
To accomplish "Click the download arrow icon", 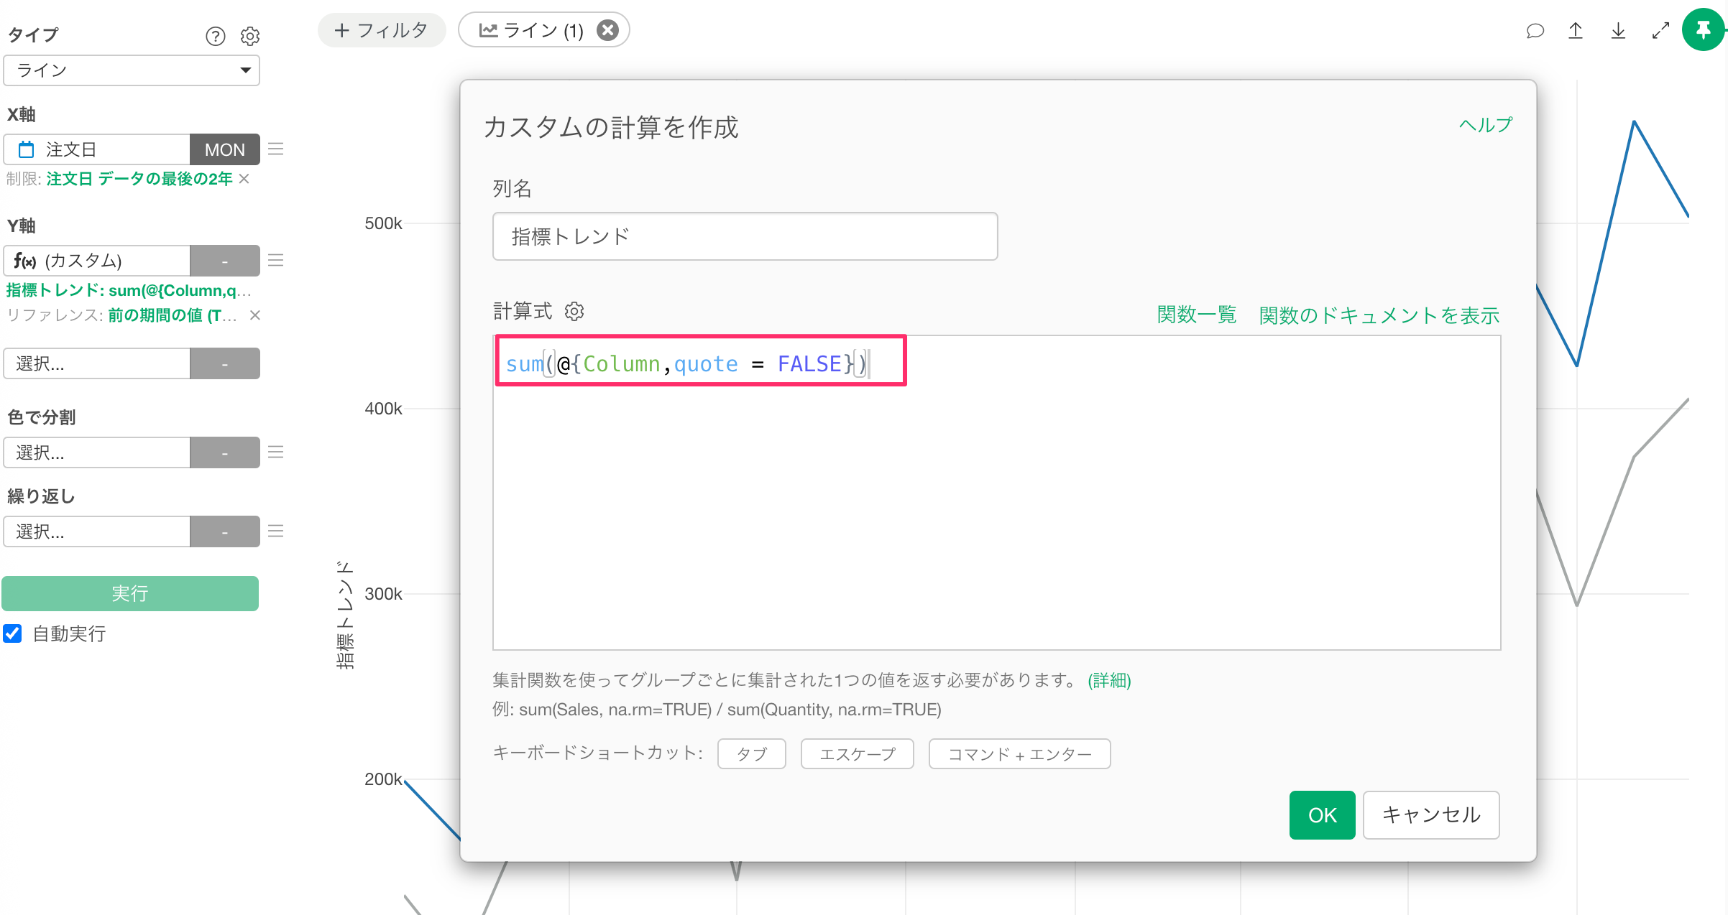I will click(x=1618, y=31).
